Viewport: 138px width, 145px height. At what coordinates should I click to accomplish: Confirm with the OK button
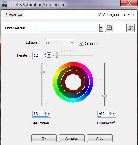point(44,138)
